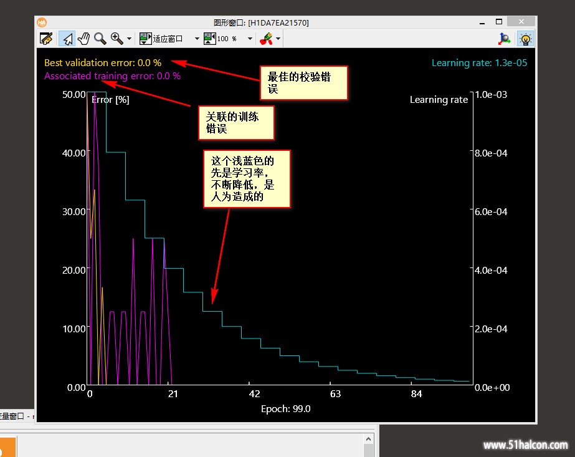Click the 100 % size label
The width and height of the screenshot is (575, 457).
tap(227, 39)
